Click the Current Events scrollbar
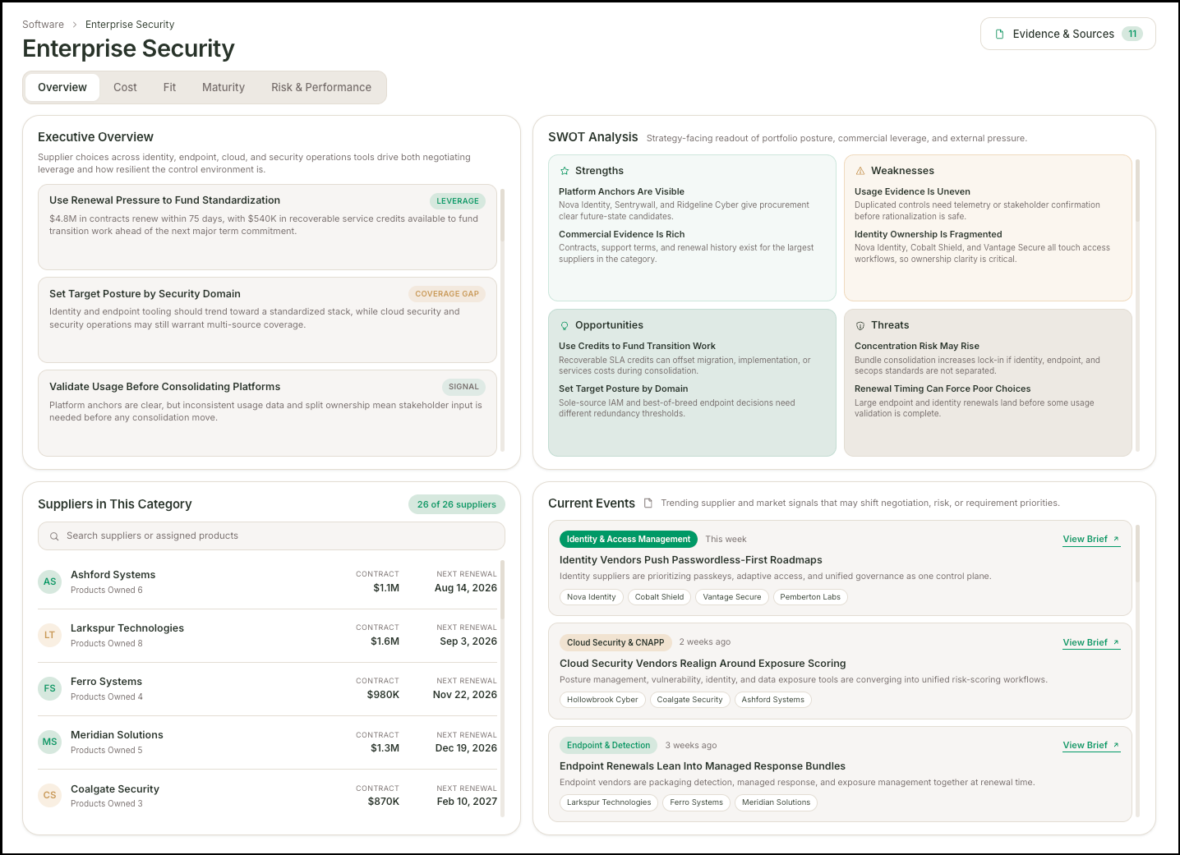Viewport: 1180px width, 855px height. point(1138,554)
